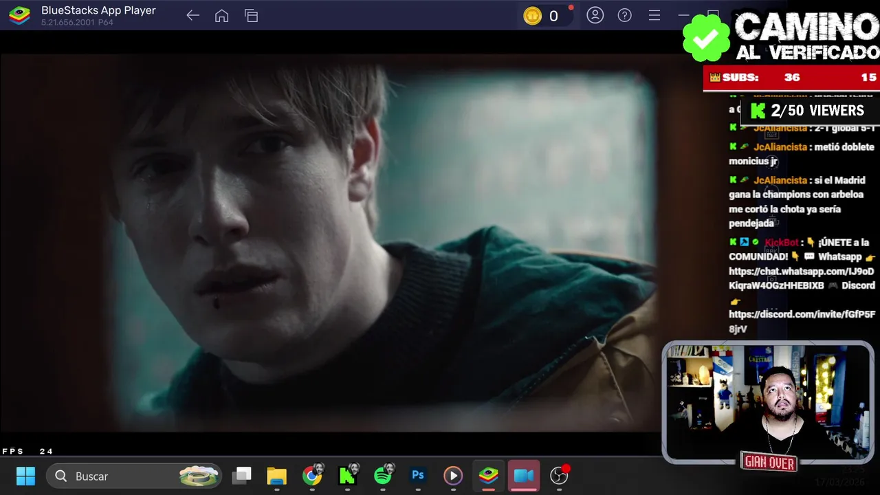Open BlueStacks recent apps view

(251, 16)
